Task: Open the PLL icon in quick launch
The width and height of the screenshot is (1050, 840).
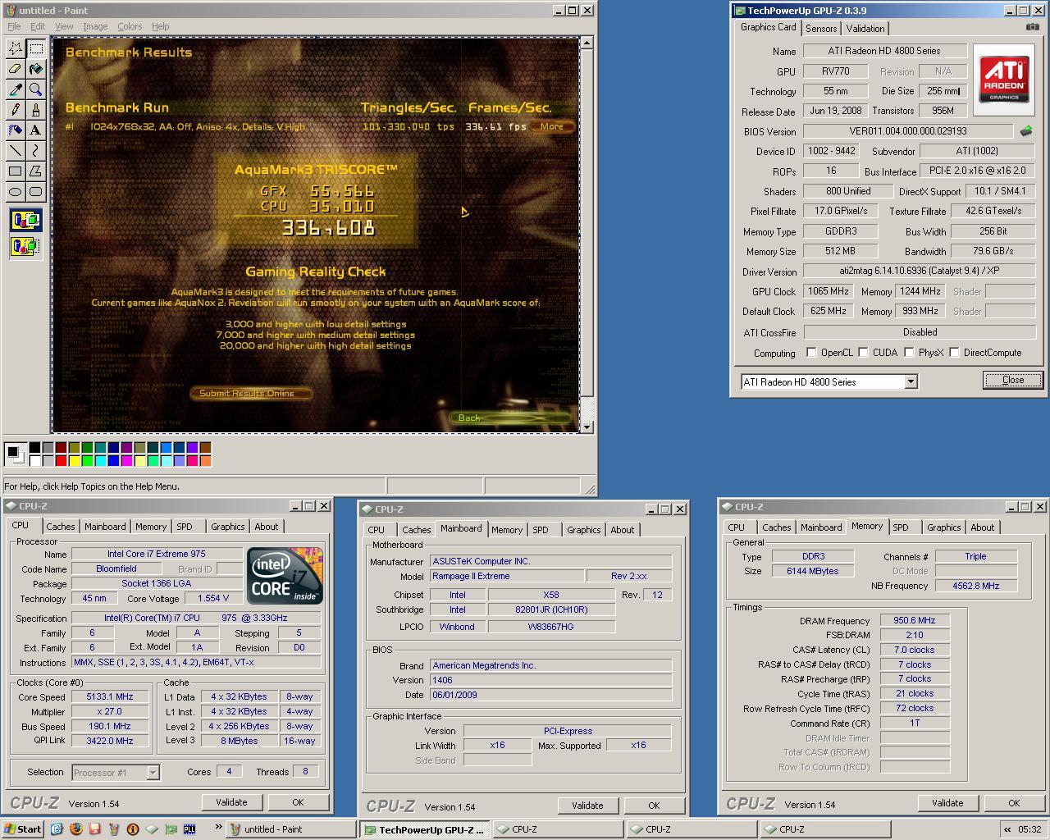Action: tap(189, 829)
